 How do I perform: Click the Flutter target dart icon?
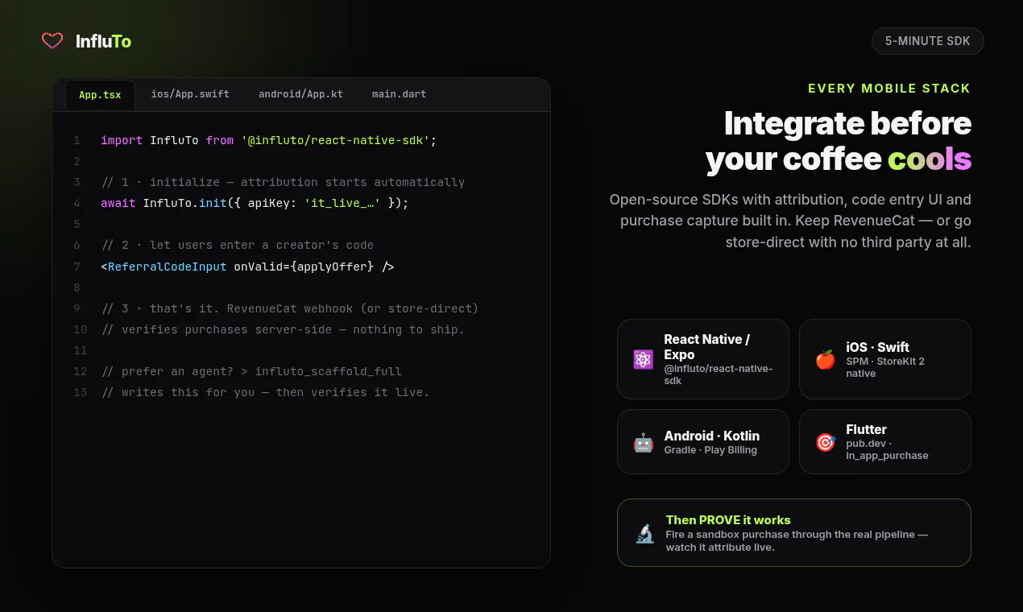tap(825, 442)
